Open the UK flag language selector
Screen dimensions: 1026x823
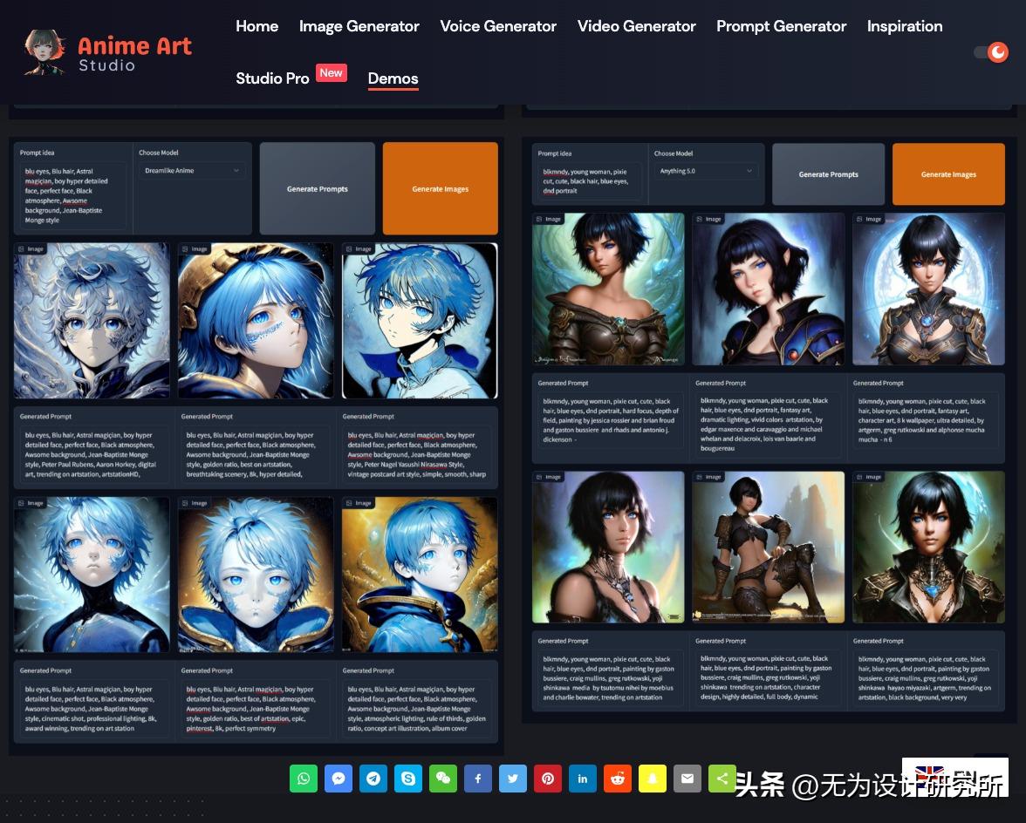coord(930,774)
